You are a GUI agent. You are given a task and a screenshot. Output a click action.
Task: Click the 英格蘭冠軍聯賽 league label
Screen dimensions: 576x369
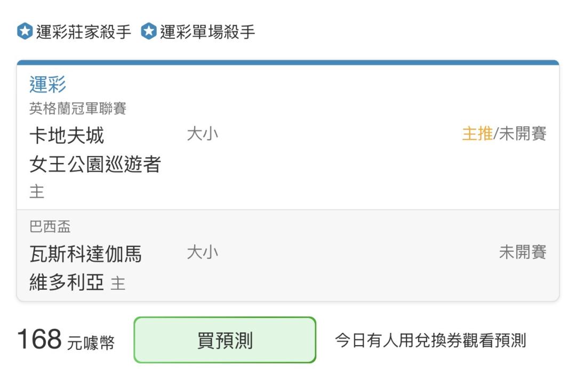(x=78, y=109)
